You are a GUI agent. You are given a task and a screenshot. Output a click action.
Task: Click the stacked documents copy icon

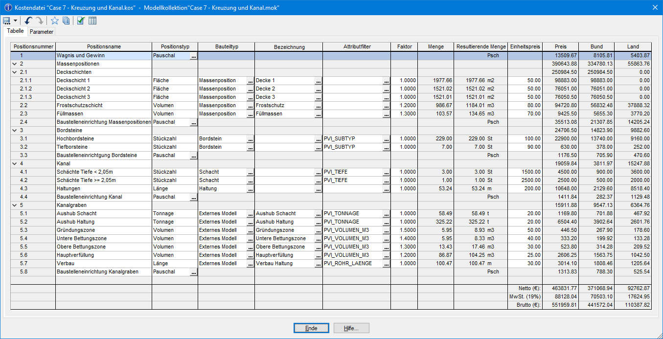click(66, 21)
